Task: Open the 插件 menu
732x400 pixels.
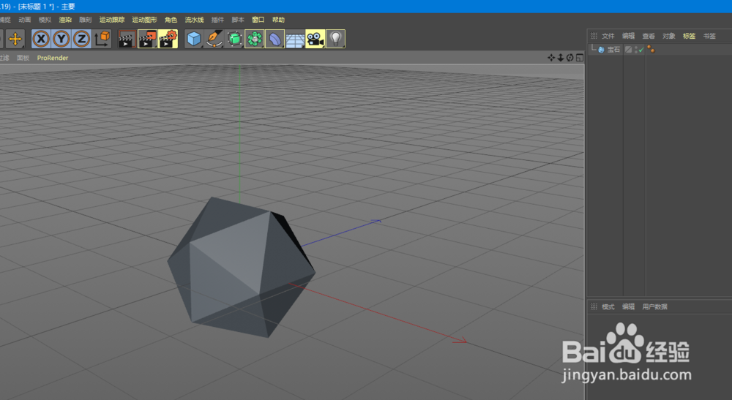Action: 217,20
